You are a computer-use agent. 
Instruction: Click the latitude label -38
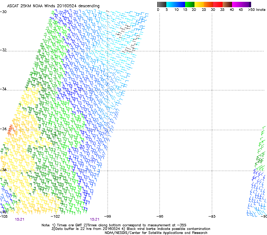tap(3, 170)
